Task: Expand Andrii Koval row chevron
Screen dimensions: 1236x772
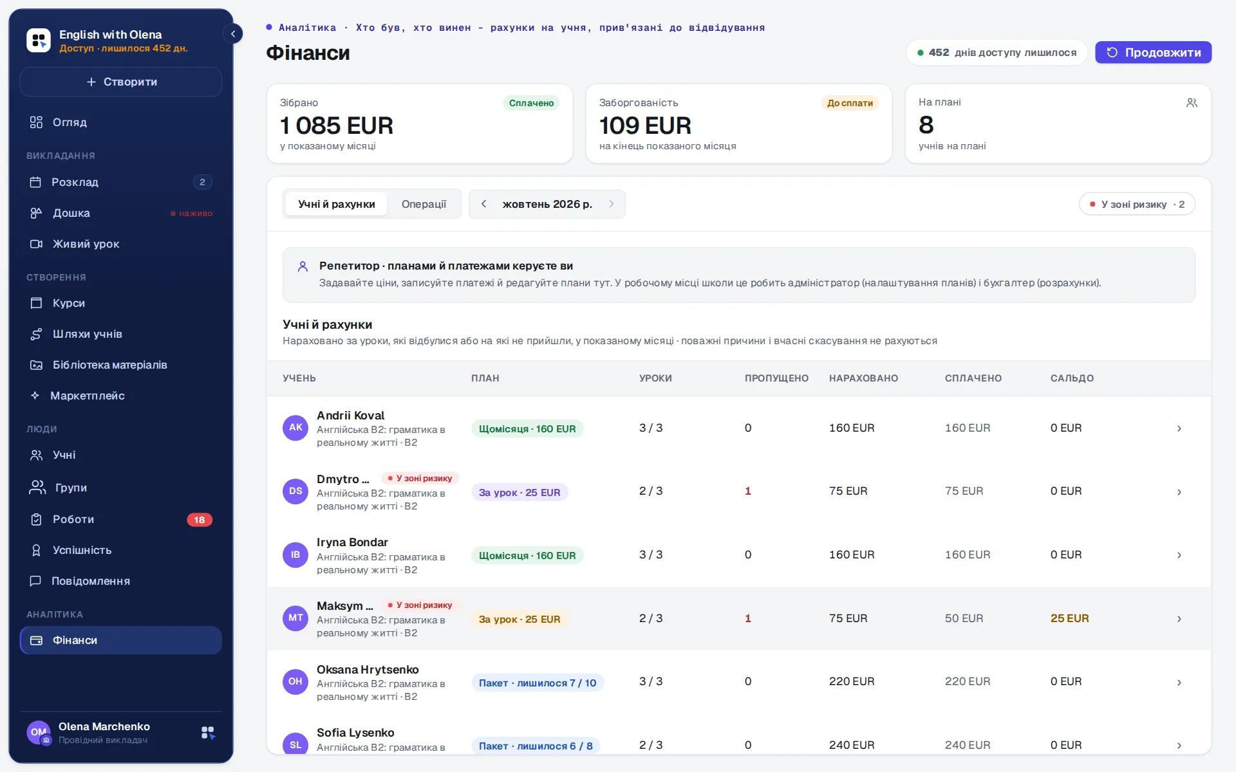Action: [1179, 428]
